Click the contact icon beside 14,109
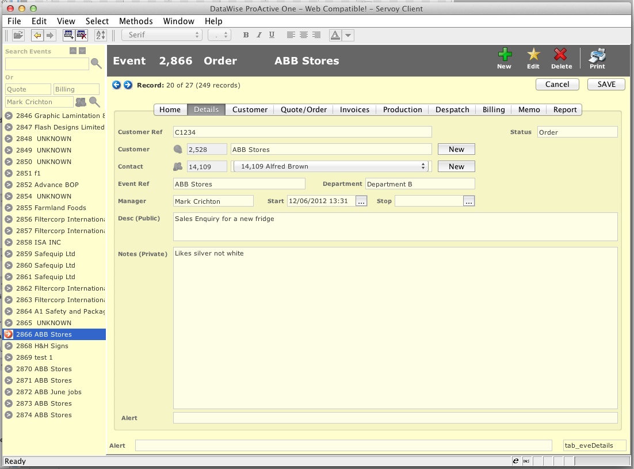 pos(178,166)
